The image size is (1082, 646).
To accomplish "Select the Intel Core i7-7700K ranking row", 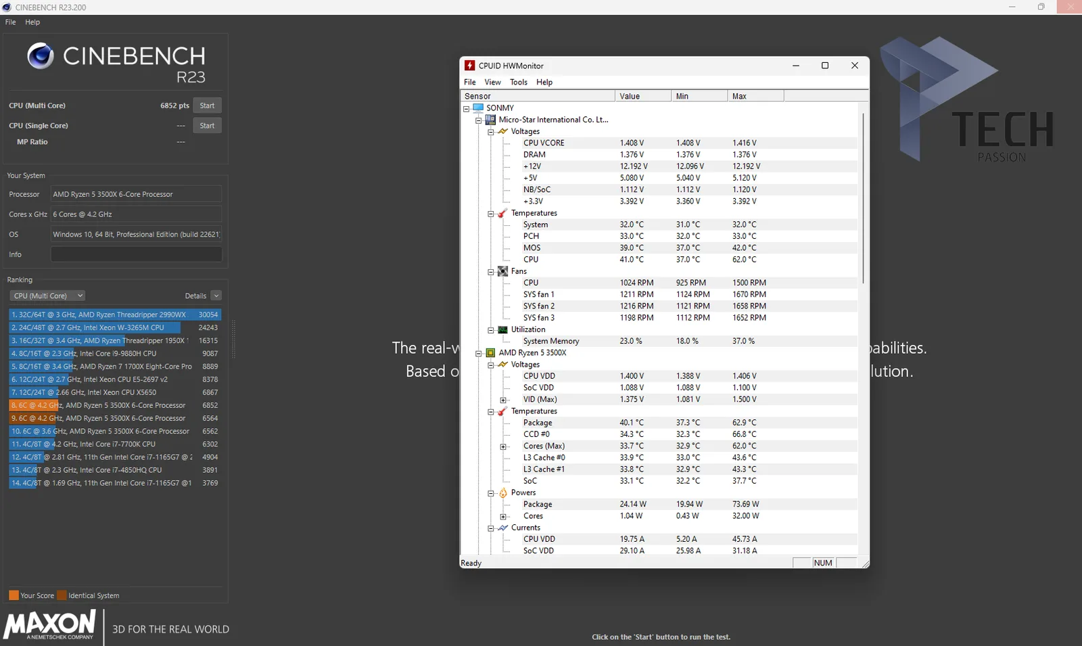I will (x=115, y=444).
